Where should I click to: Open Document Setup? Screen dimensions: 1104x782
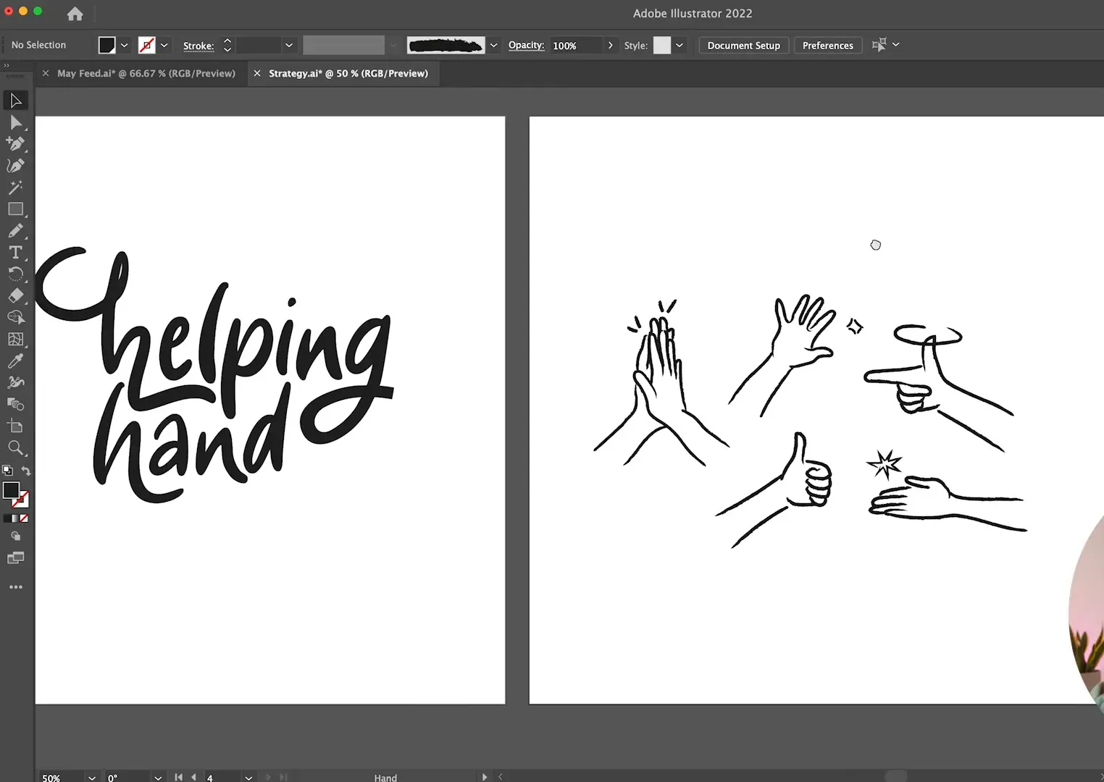(x=743, y=45)
